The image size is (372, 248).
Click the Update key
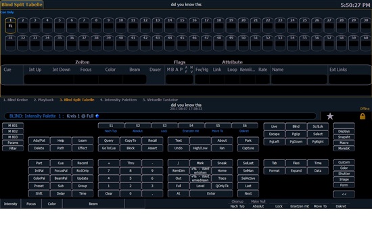[x=83, y=178]
